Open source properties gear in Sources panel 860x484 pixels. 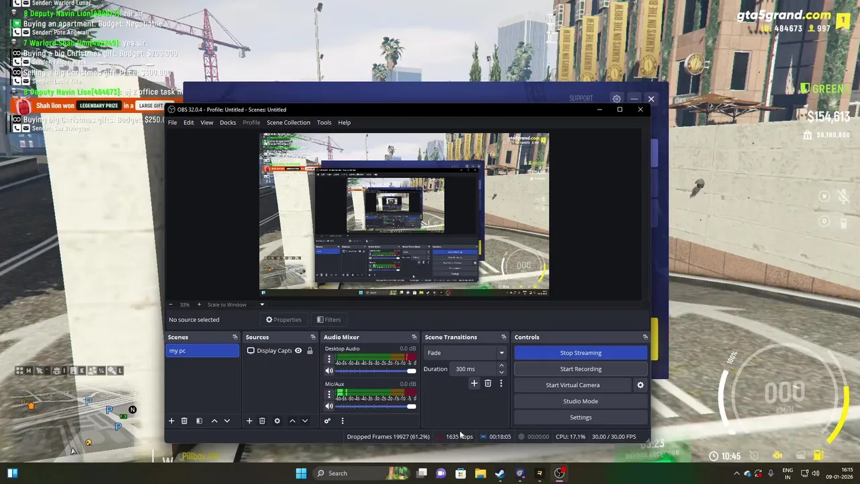point(277,421)
